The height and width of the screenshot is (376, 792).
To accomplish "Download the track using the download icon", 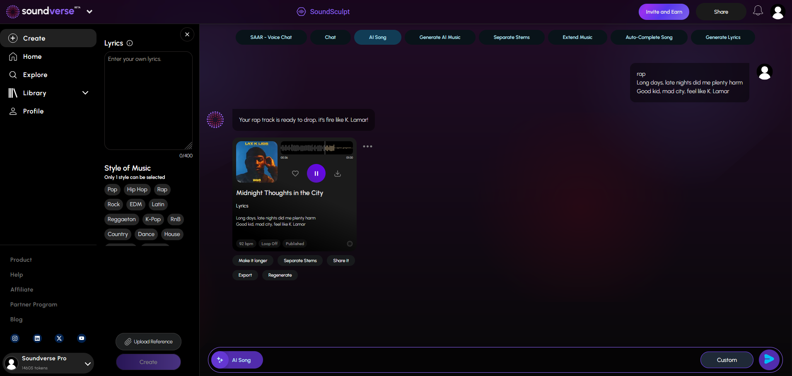I will click(338, 174).
